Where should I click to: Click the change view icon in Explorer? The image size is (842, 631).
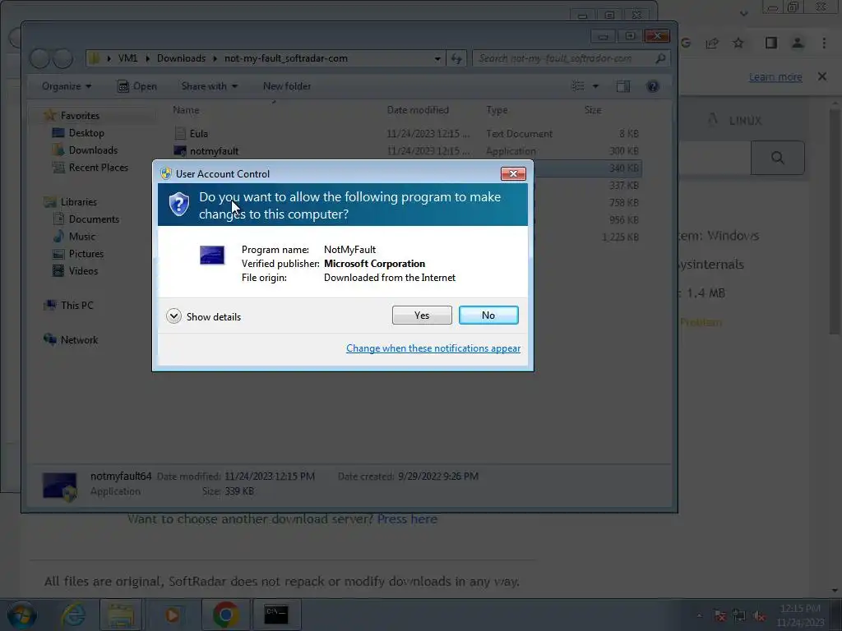pyautogui.click(x=578, y=86)
